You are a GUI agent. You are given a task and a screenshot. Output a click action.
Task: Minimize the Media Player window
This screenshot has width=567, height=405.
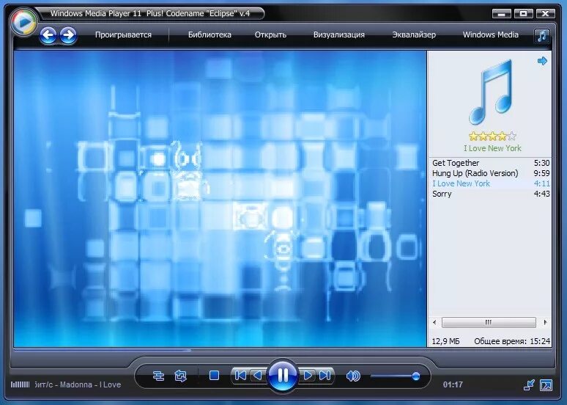click(502, 14)
